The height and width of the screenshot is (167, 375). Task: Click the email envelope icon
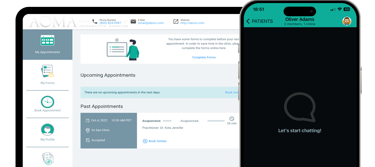point(133,22)
